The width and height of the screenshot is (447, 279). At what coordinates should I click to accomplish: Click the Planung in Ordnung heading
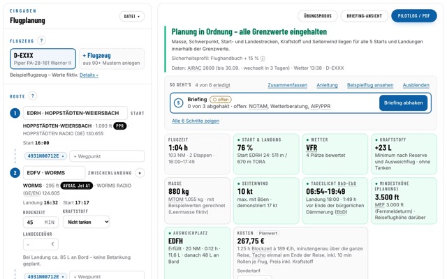pyautogui.click(x=249, y=31)
